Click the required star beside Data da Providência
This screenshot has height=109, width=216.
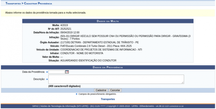47,72
